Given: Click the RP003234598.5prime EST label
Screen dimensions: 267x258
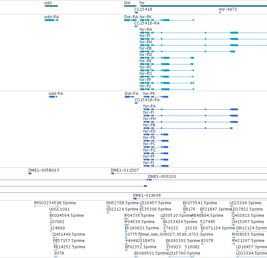Looking at the screenshot, I should click(x=55, y=203).
